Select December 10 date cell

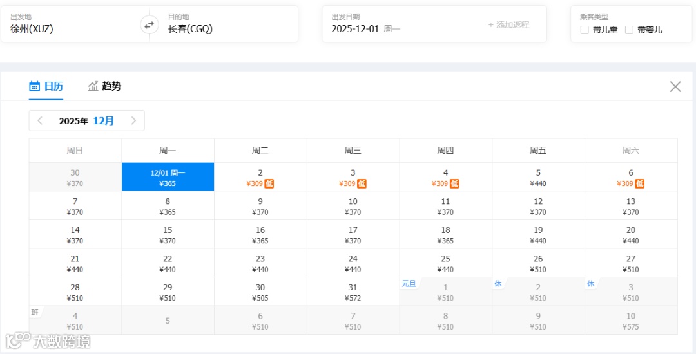tap(353, 205)
